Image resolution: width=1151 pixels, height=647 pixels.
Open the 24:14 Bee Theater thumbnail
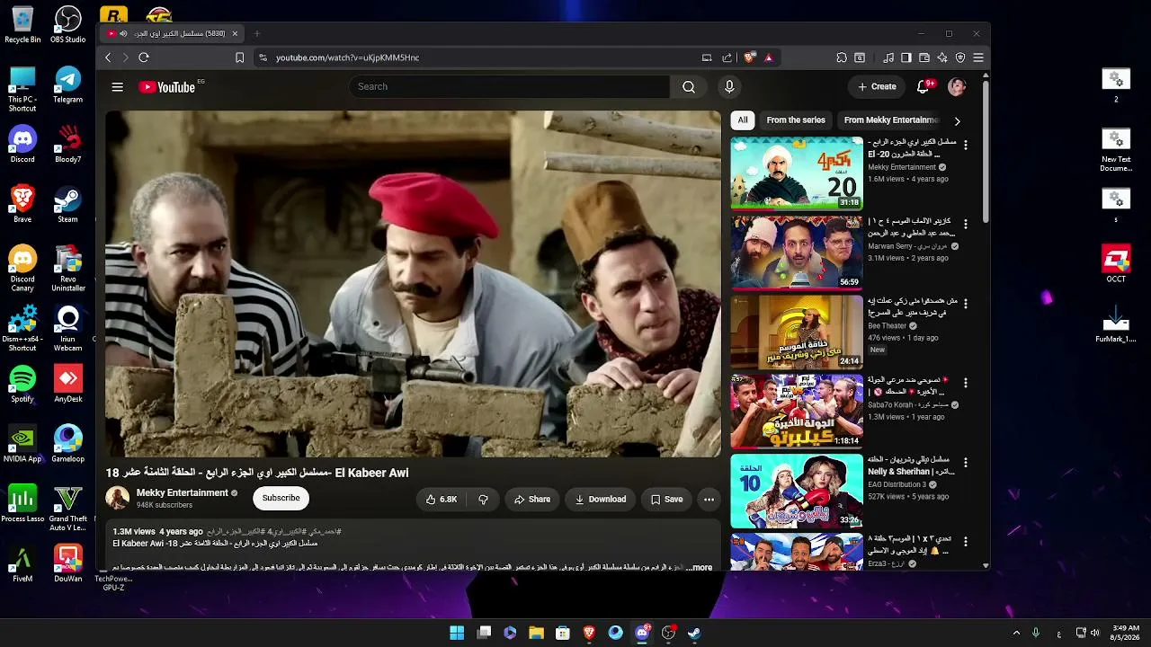797,332
